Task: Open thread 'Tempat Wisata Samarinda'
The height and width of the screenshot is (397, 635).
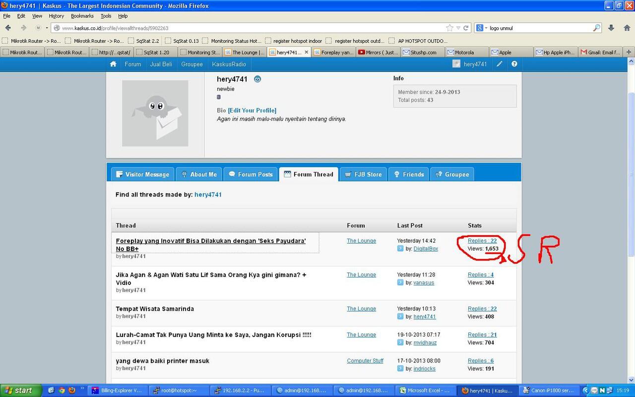Action: [155, 309]
